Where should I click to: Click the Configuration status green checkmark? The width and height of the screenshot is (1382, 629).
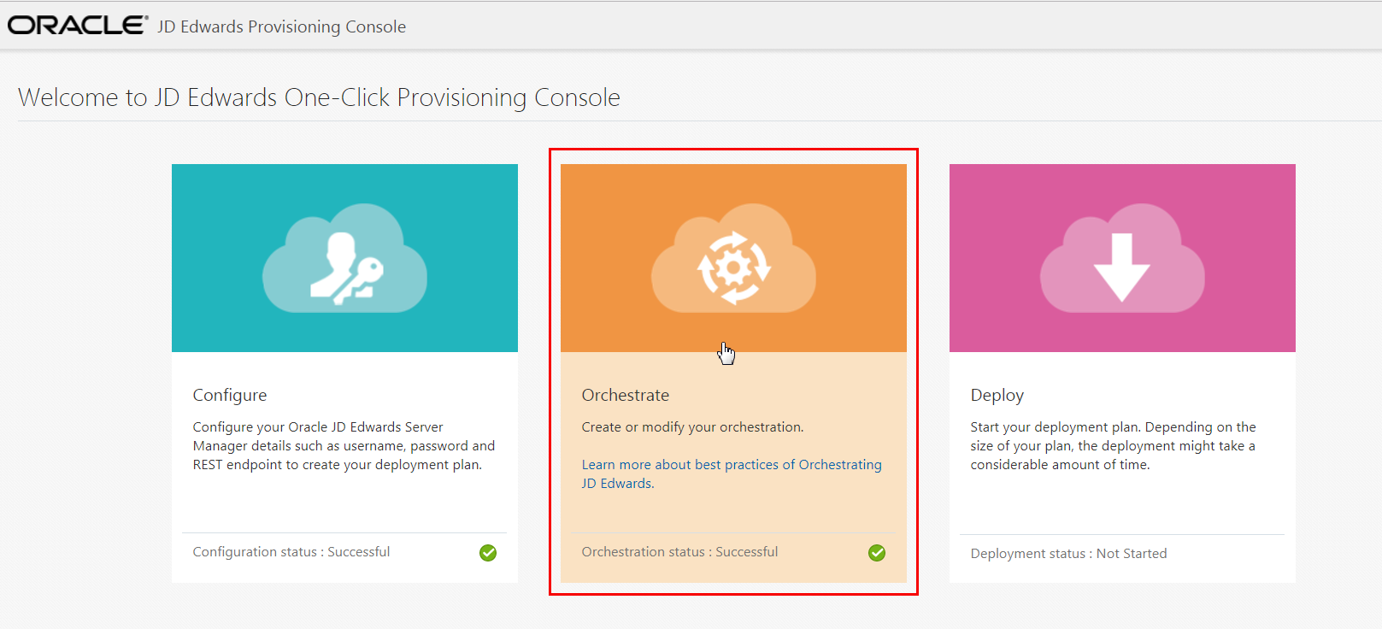click(x=488, y=553)
